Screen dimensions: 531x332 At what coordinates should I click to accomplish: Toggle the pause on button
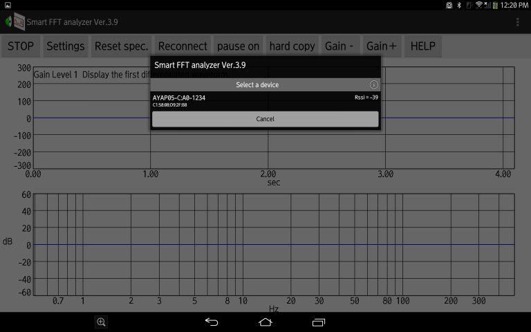click(x=238, y=46)
